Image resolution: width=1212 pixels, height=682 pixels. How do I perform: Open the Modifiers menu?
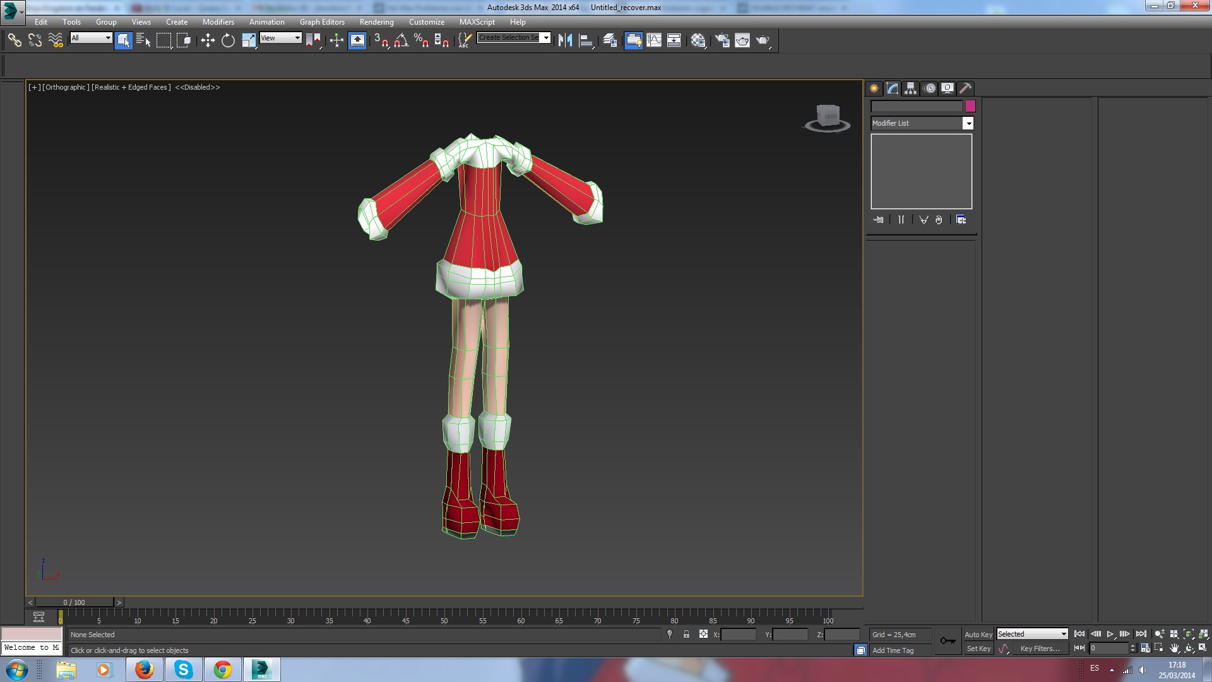(218, 21)
